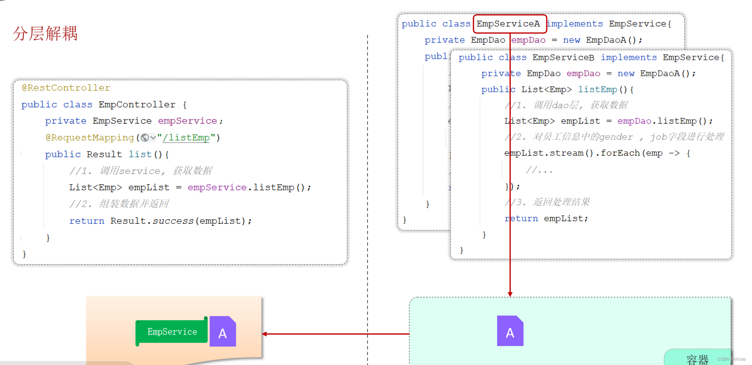Click "implements EmpService{" in EmpServiceA declaration
The width and height of the screenshot is (752, 365).
tap(609, 24)
